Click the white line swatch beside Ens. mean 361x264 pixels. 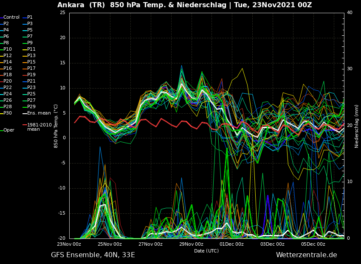point(25,114)
